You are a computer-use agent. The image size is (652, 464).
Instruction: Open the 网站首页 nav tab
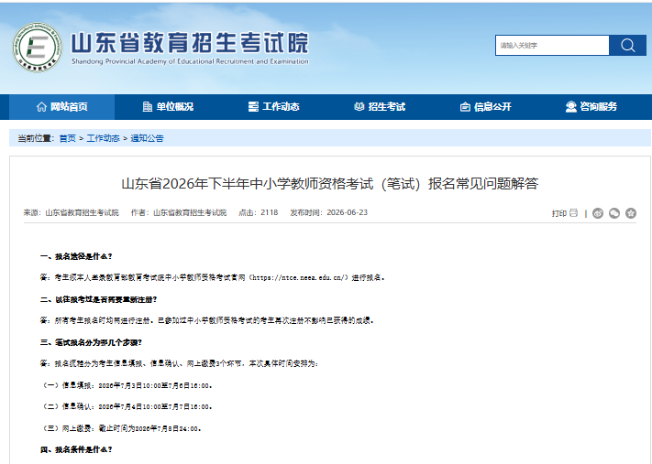[62, 107]
